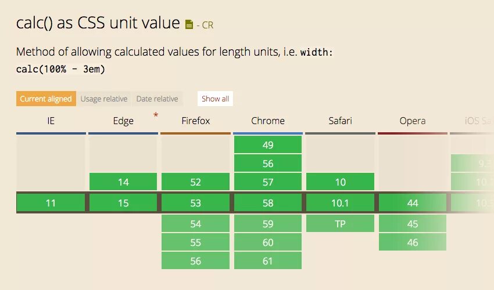This screenshot has height=290, width=494.
Task: Select the Chrome 60 version cell
Action: tap(268, 242)
